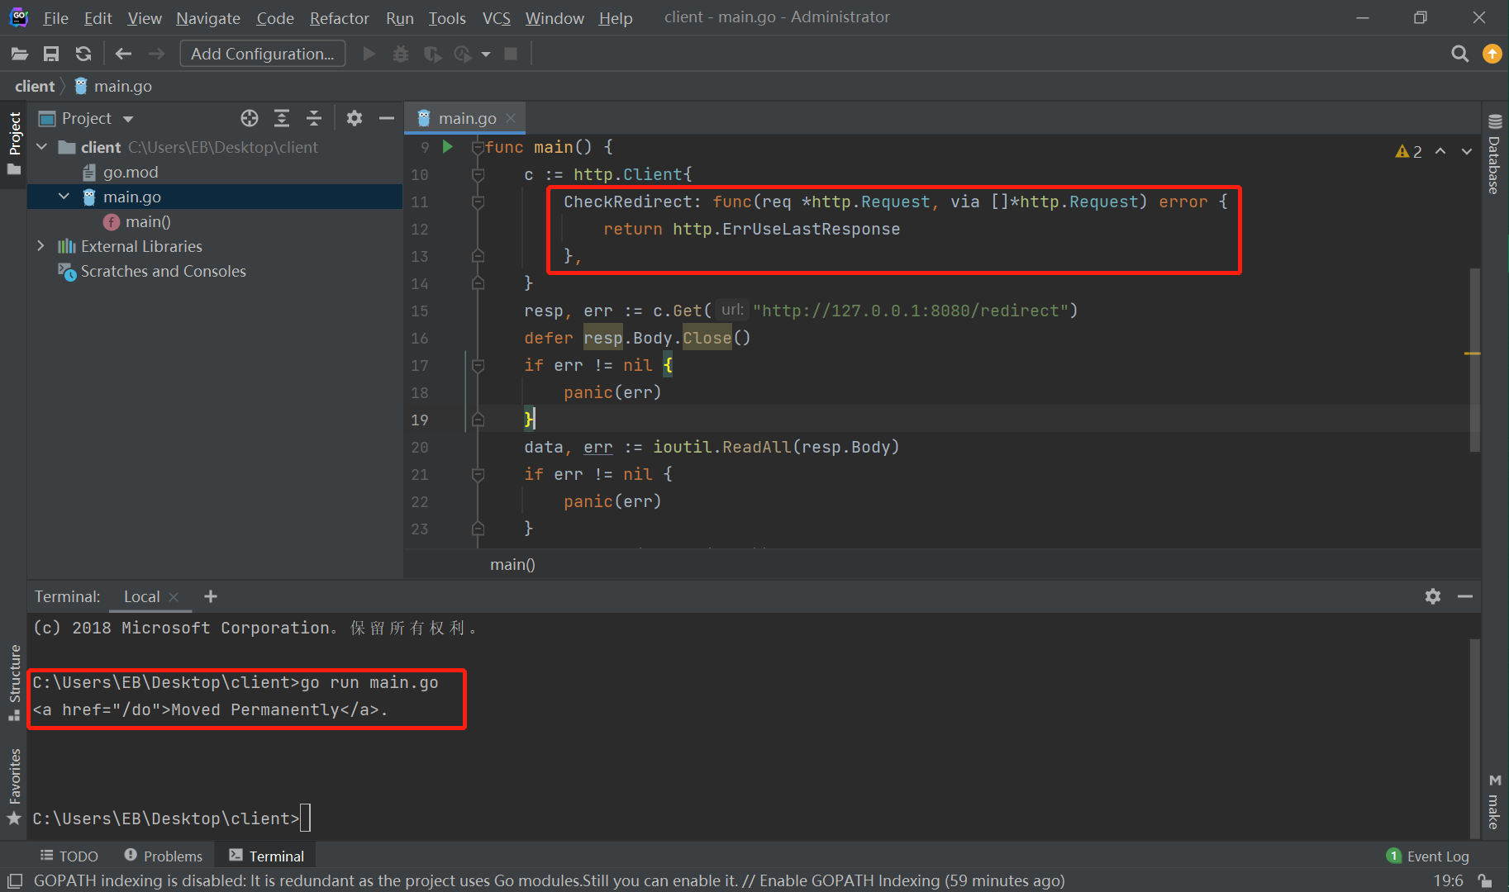Toggle tool window quick access icon bottom-left
The image size is (1509, 892).
click(15, 880)
